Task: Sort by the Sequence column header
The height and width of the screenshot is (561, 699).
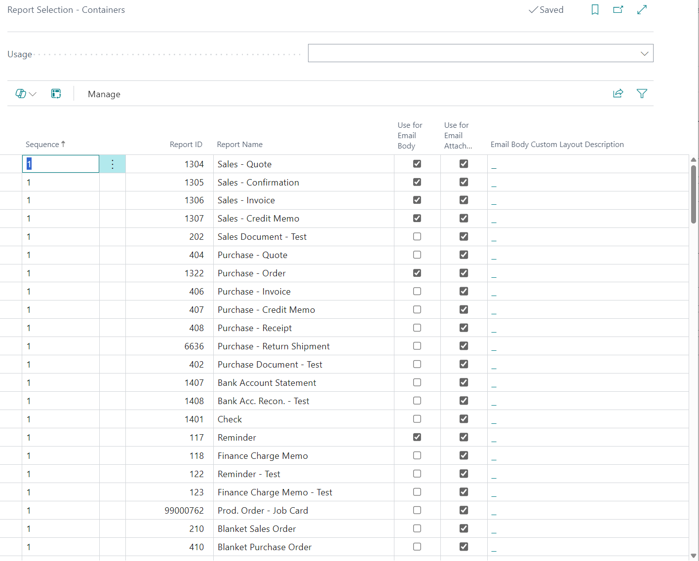Action: 42,145
